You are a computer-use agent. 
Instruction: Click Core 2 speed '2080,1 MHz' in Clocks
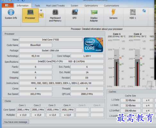point(38,110)
